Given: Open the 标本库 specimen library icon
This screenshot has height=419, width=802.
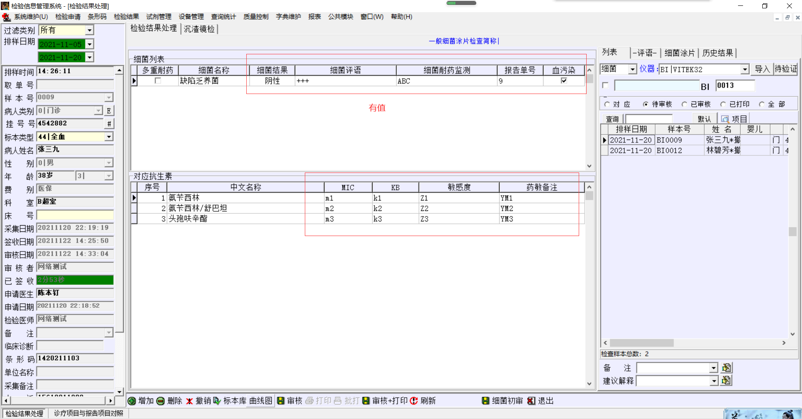Looking at the screenshot, I should (x=217, y=401).
